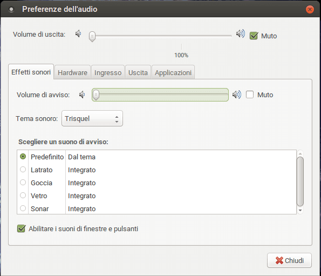Close the Preferenze dell'audio window with red X

click(x=310, y=9)
